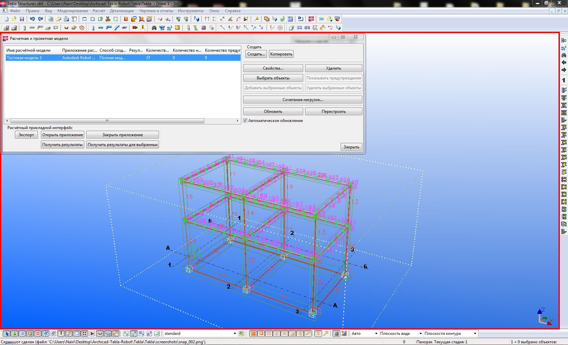This screenshot has height=345, width=568.
Task: Click the scissors cut icon in toolbar
Action: [x=108, y=19]
